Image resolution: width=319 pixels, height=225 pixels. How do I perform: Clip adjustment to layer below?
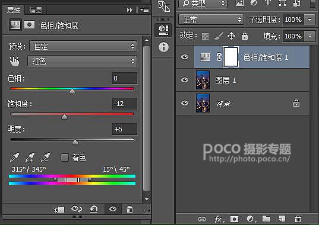coord(59,210)
